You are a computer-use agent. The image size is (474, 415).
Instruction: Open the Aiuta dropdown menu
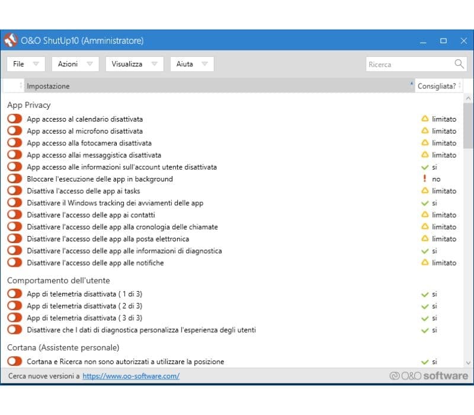pos(192,64)
